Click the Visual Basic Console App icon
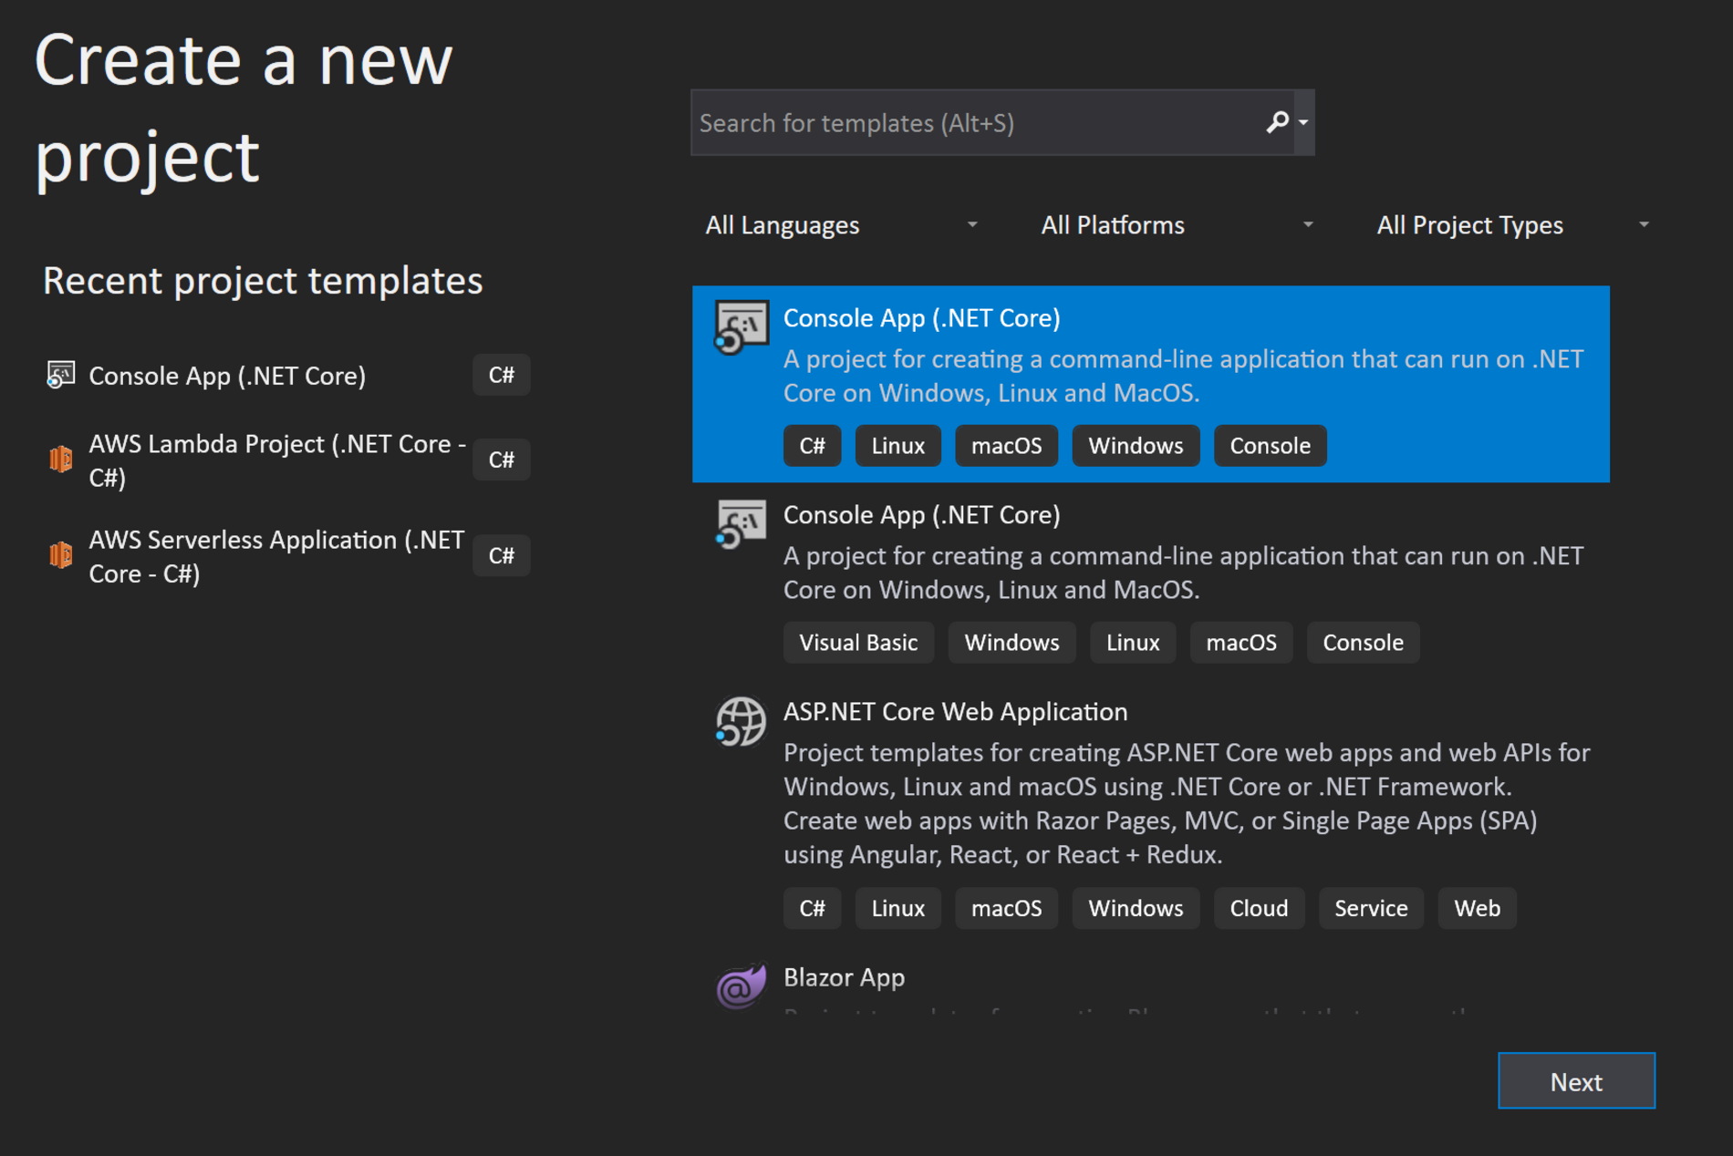Screen dimensions: 1733x1156 coord(741,524)
